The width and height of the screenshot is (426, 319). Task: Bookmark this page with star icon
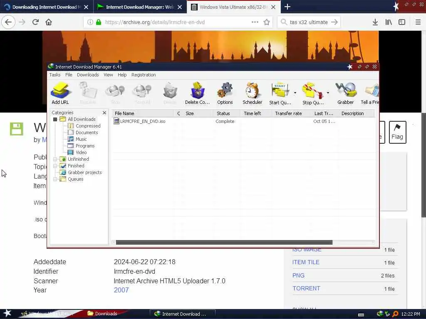[267, 22]
